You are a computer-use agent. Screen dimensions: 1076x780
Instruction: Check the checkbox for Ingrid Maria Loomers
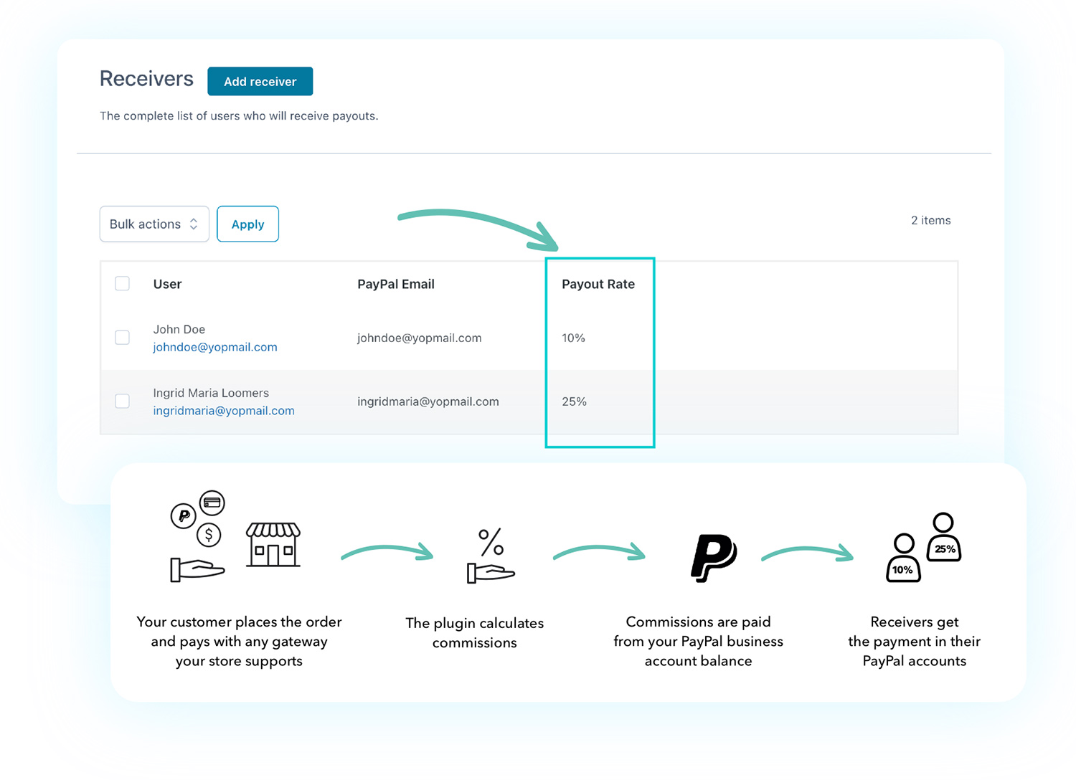(122, 401)
